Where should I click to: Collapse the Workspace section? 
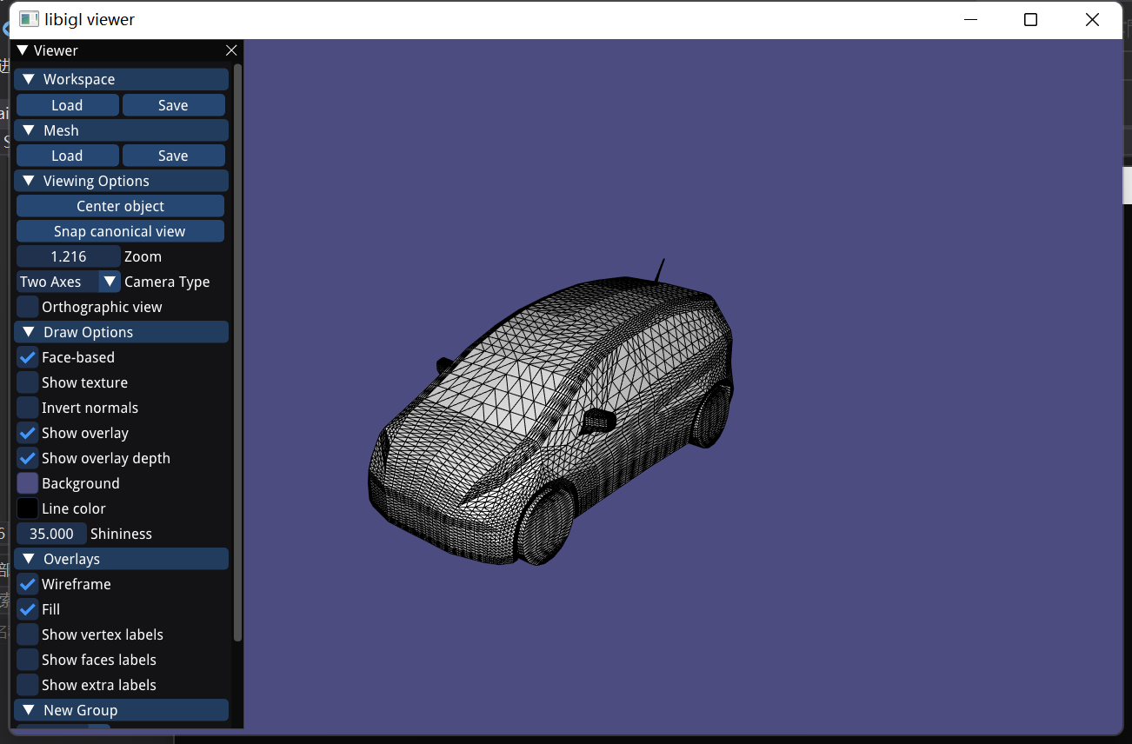point(29,79)
